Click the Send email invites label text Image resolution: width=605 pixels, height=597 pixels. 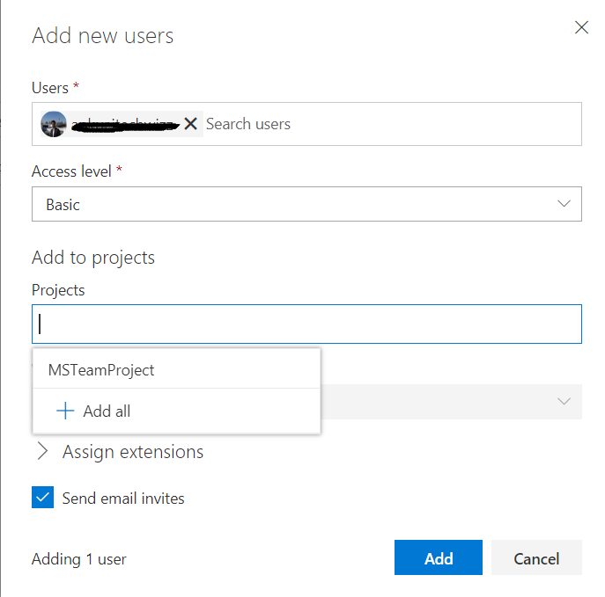123,499
